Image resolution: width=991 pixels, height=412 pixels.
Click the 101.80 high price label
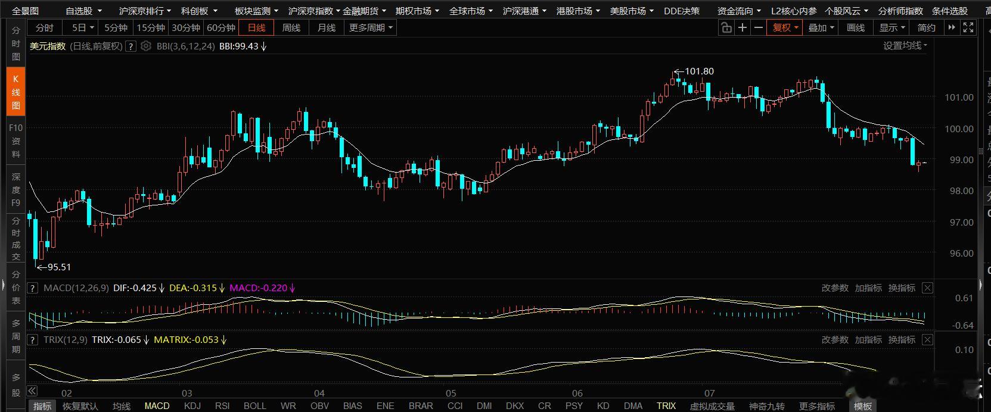tap(699, 71)
